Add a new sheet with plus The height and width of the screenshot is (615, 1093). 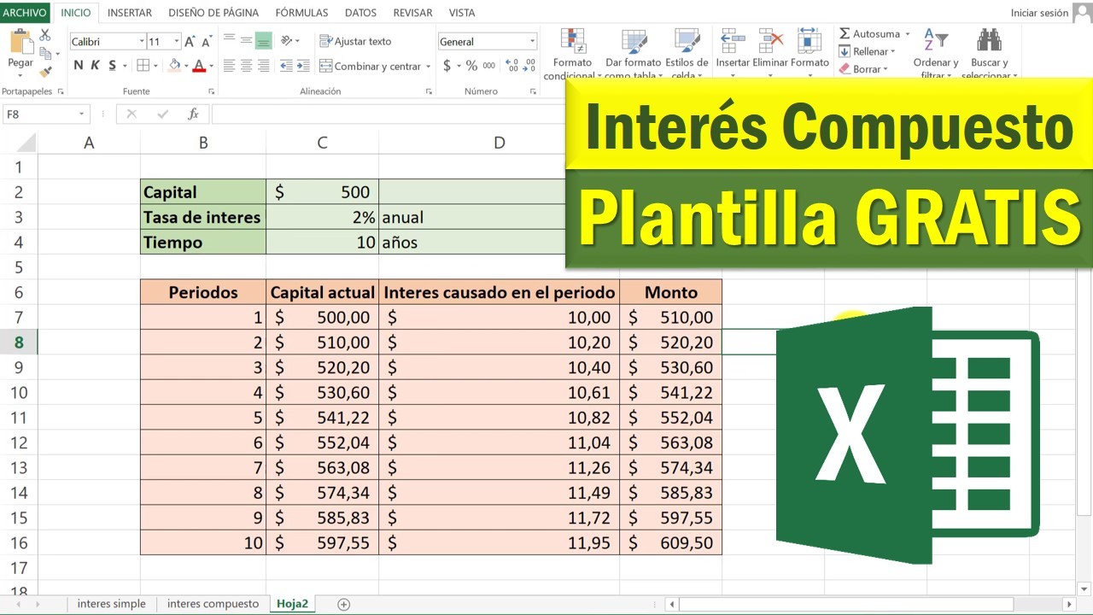pyautogui.click(x=344, y=604)
